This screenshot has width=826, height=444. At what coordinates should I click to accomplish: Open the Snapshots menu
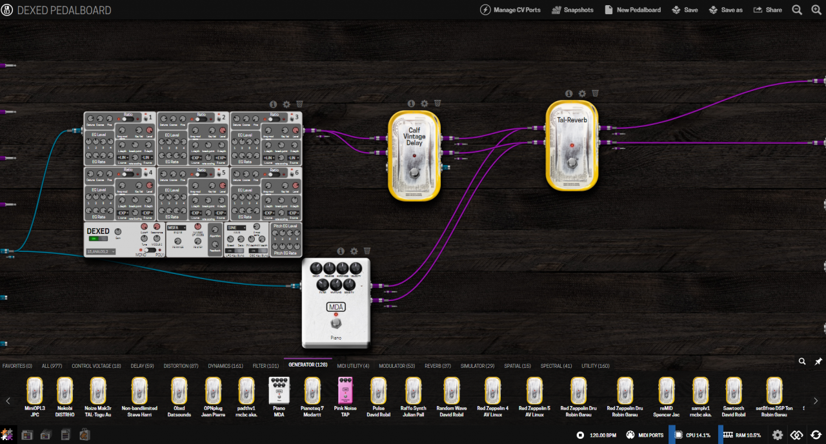click(572, 10)
